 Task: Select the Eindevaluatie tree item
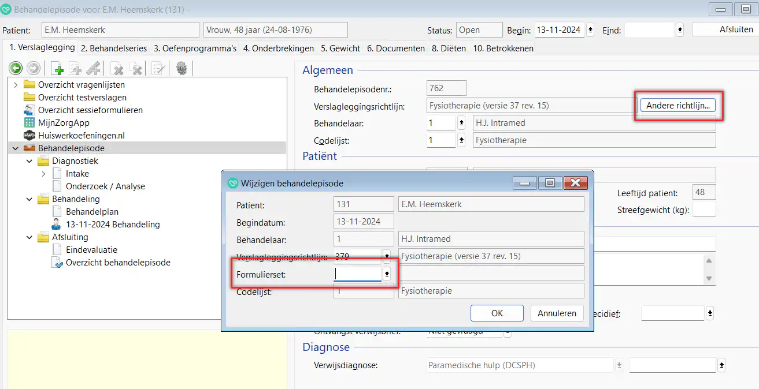92,250
